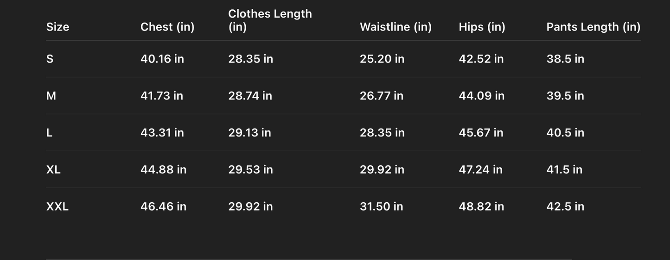The height and width of the screenshot is (260, 670).
Task: Click the 46.46 in chest value
Action: tap(163, 206)
